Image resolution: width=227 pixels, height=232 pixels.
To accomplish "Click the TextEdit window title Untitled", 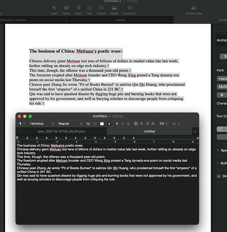I will click(x=100, y=116).
